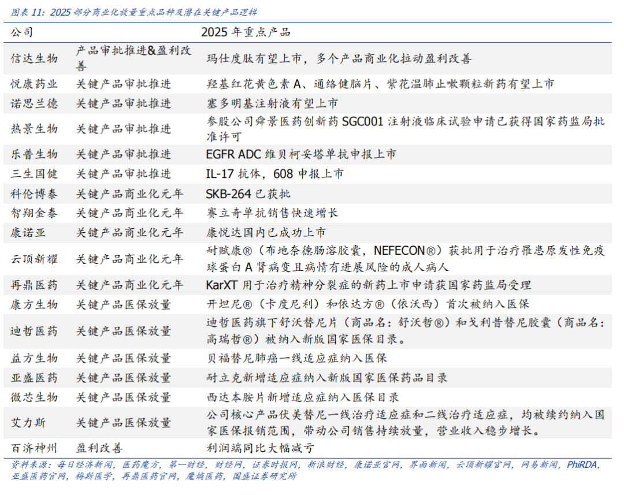Select the company cell '智翔金泰'
624x495 pixels.
click(x=34, y=213)
